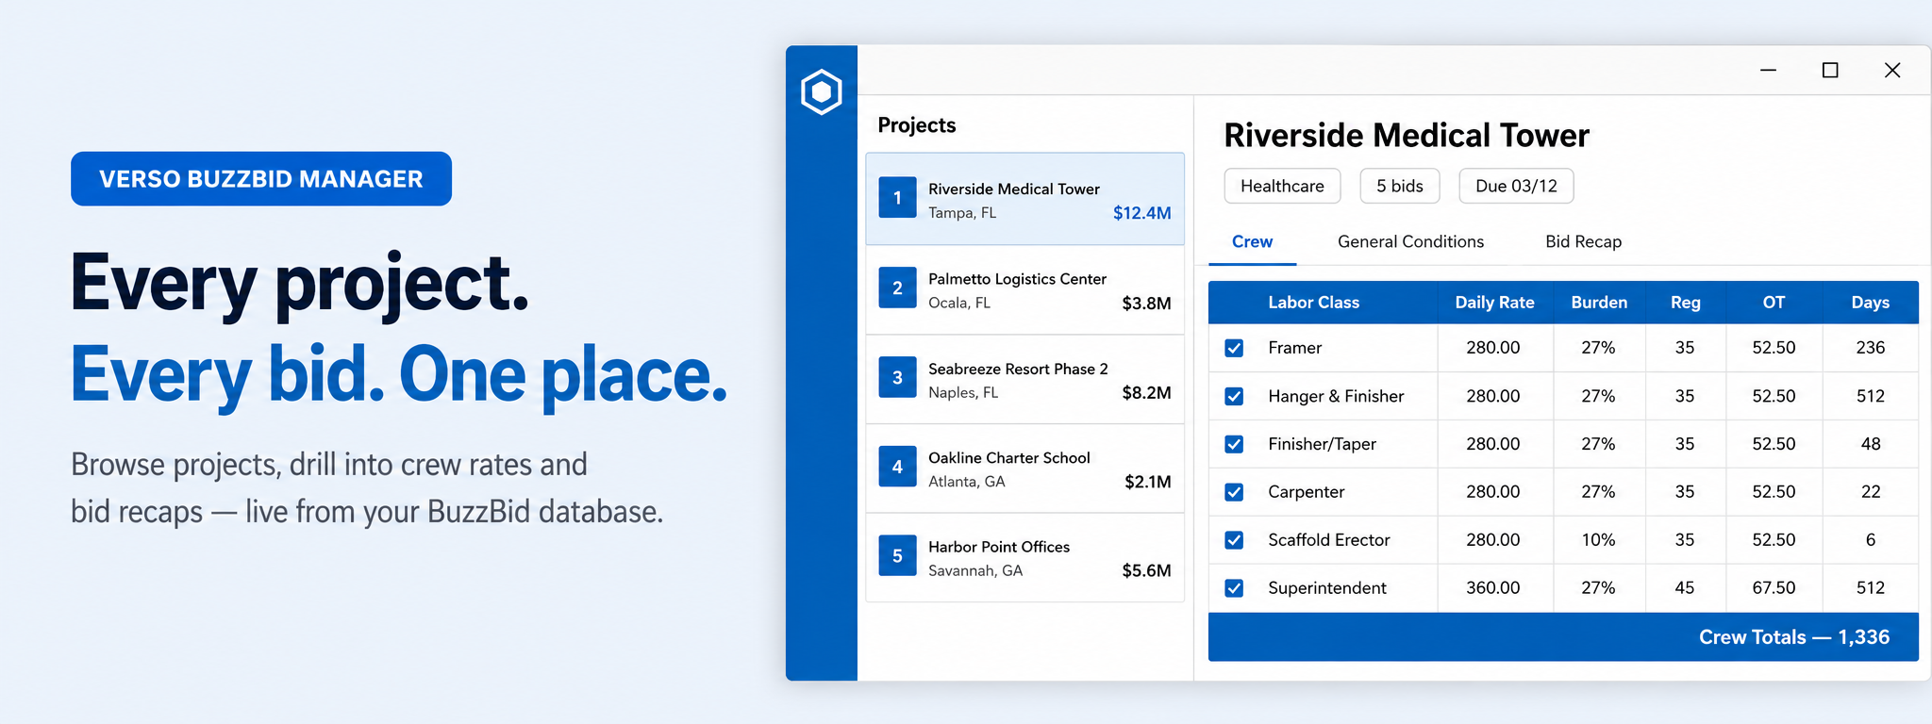This screenshot has width=1932, height=724.
Task: Click Finisher/Taper's 48 days value
Action: click(x=1871, y=444)
